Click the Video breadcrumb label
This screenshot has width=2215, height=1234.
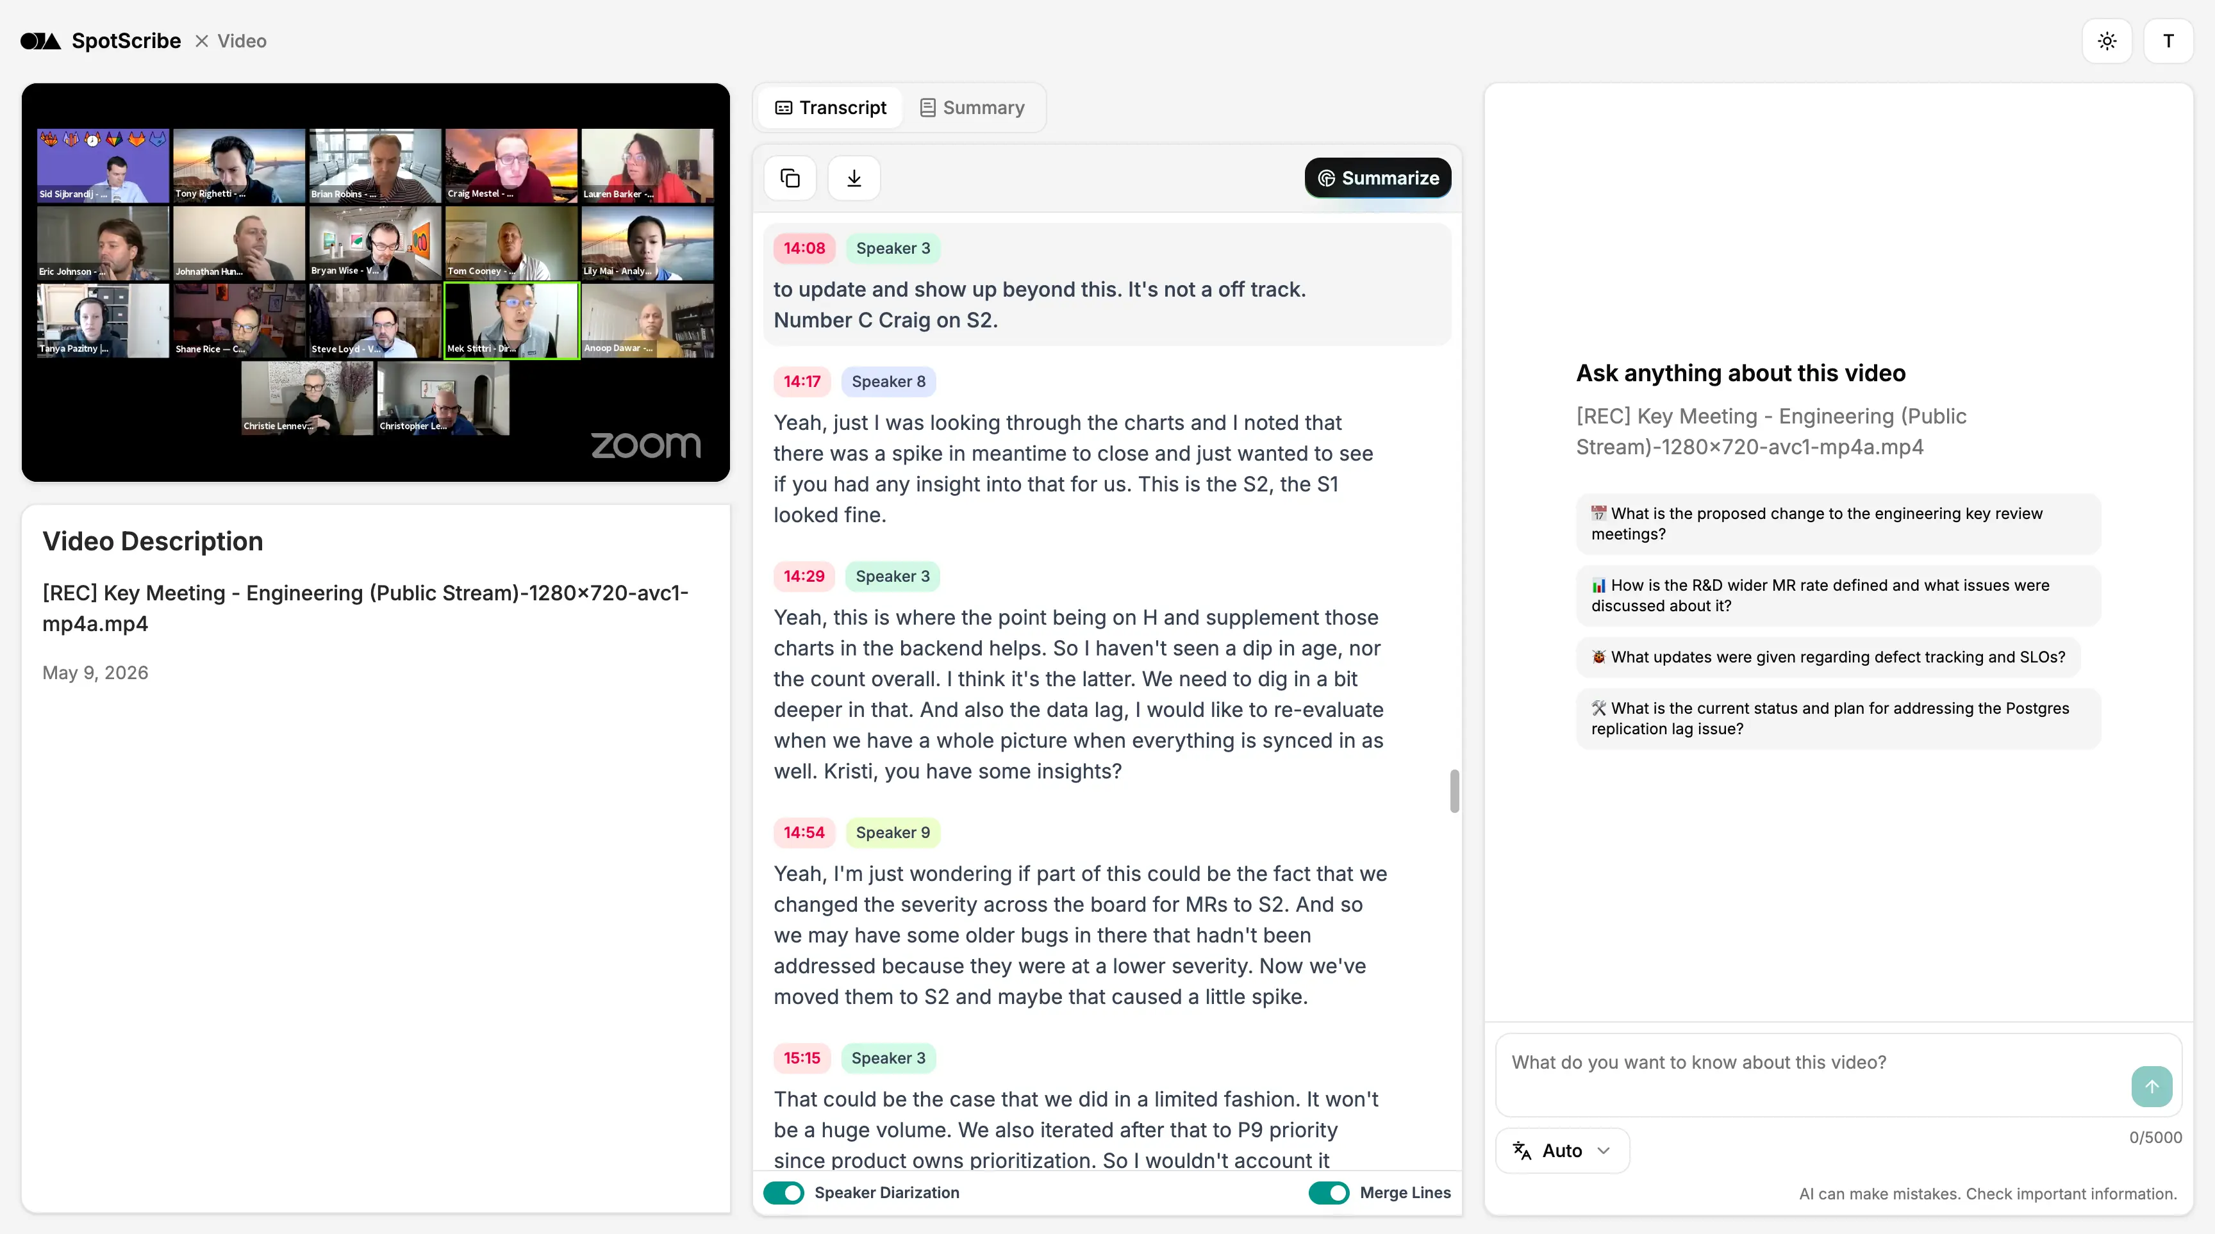coord(242,40)
